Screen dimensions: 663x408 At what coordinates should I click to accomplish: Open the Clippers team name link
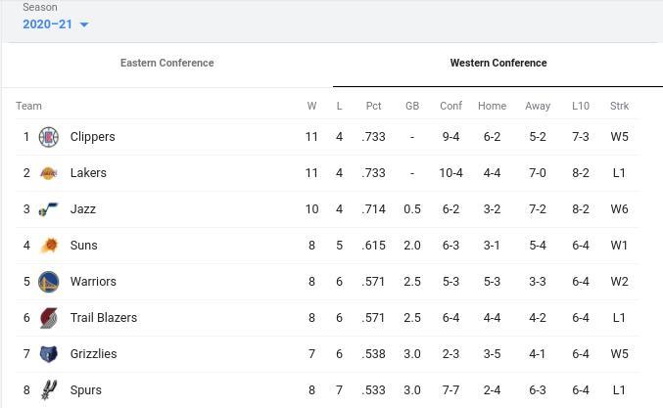click(x=93, y=137)
